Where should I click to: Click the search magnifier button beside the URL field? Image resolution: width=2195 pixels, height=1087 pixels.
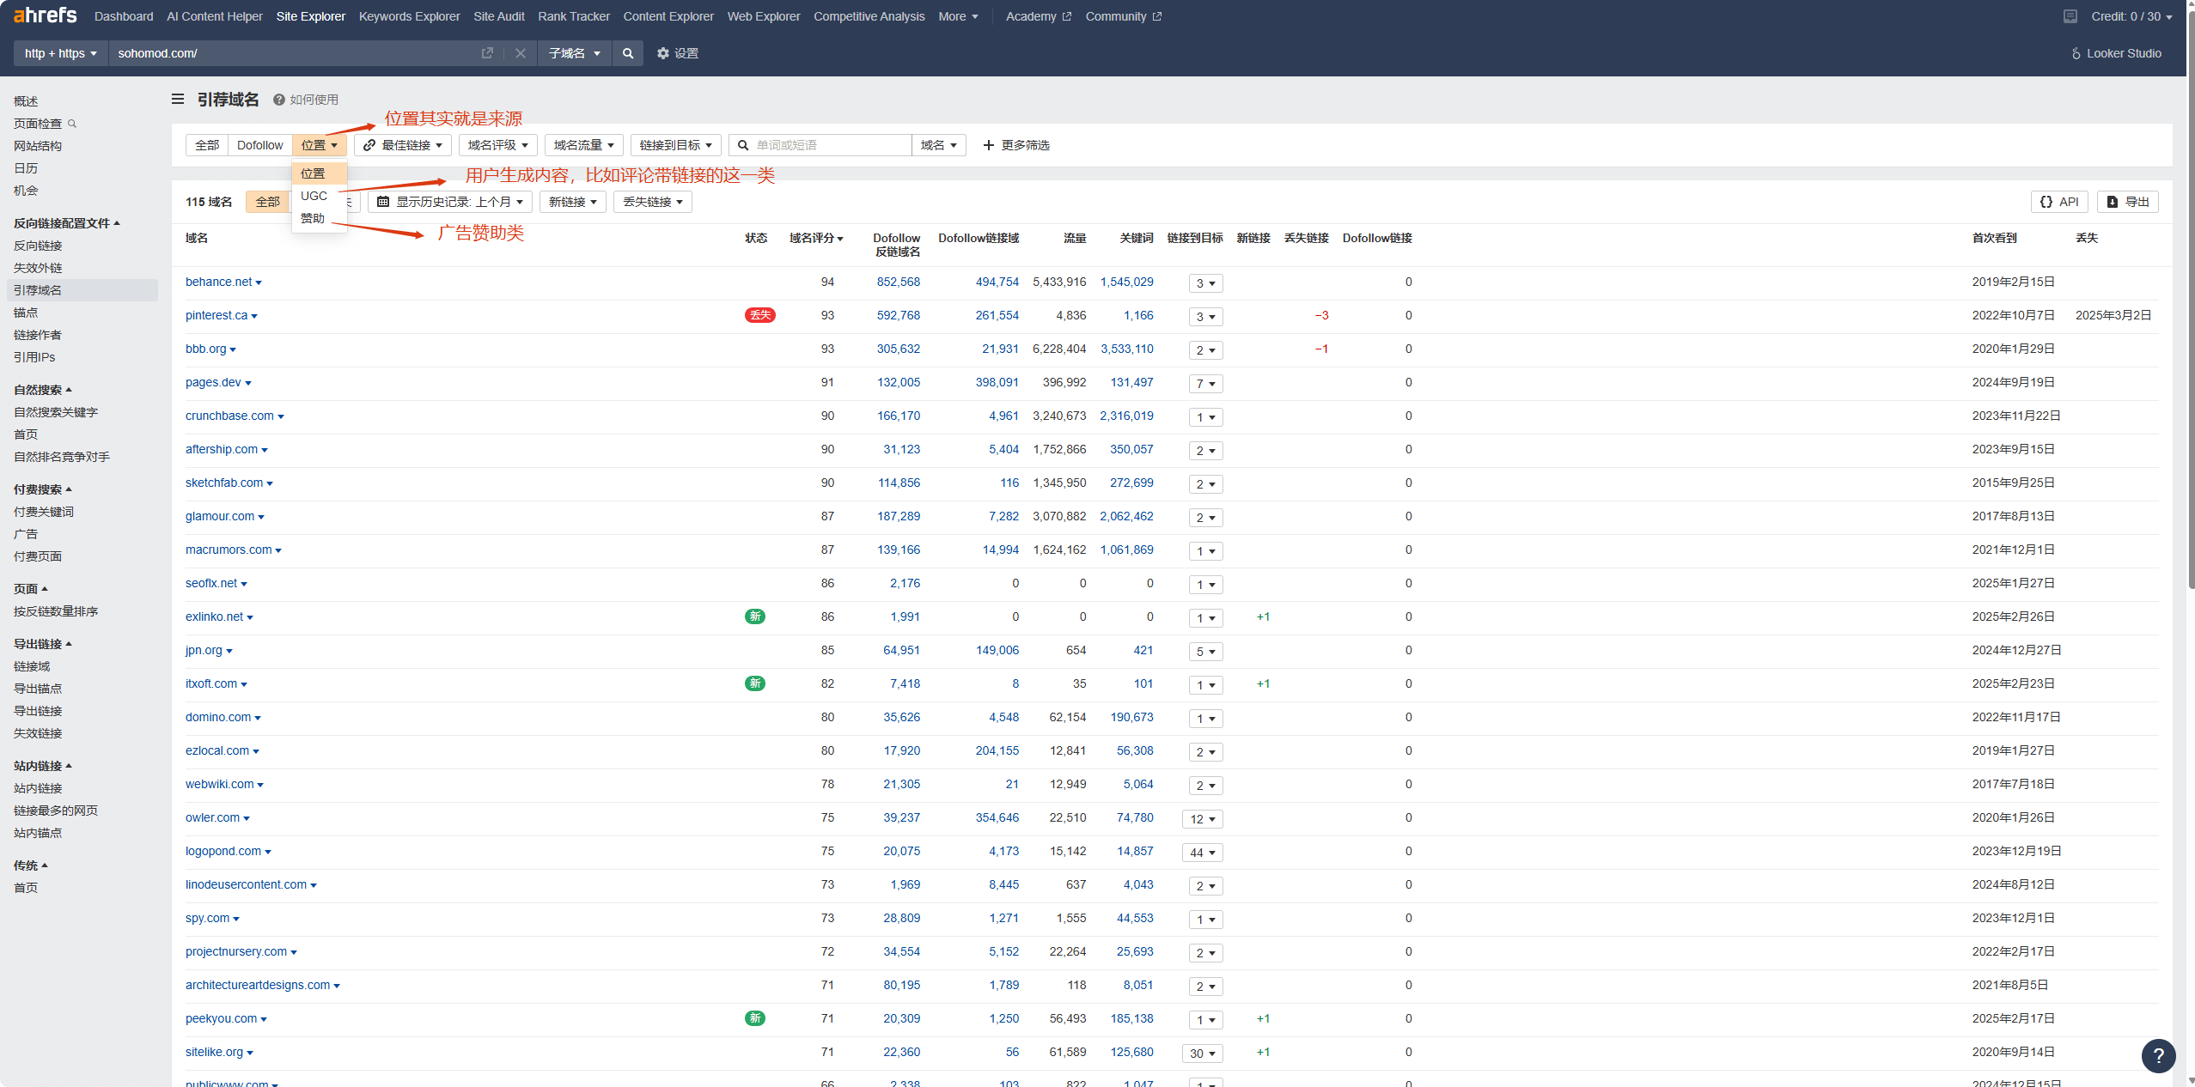pos(628,53)
